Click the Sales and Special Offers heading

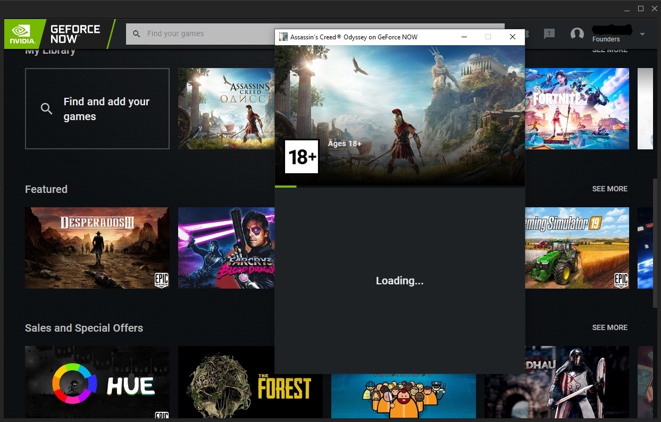tap(84, 328)
